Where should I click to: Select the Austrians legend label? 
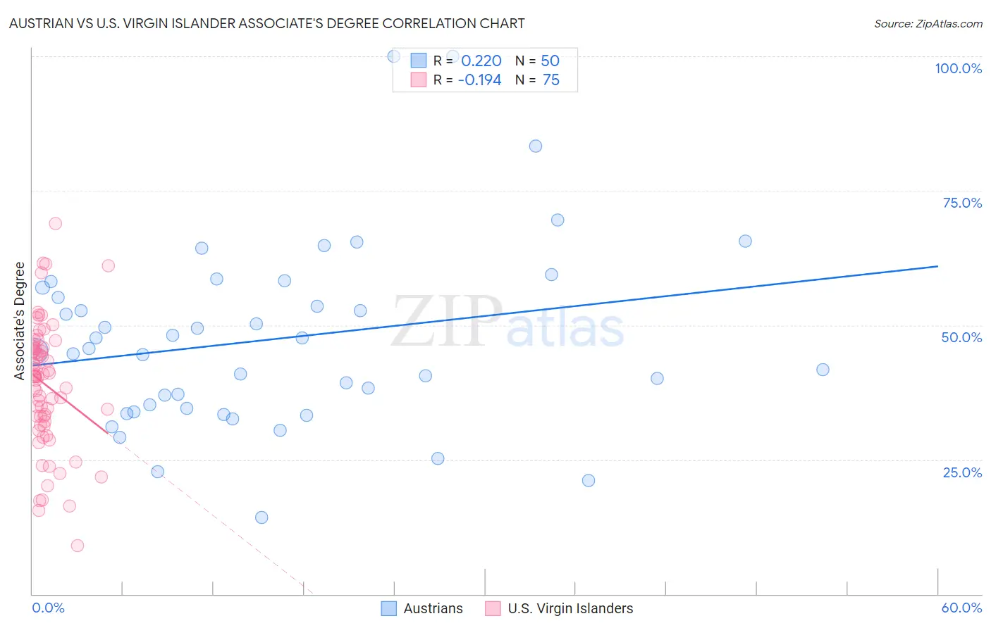(433, 608)
